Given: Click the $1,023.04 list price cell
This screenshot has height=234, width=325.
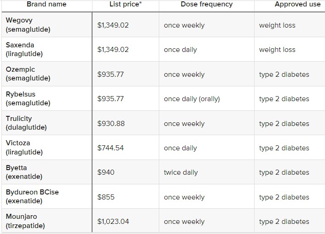Looking at the screenshot, I should pos(113,222).
